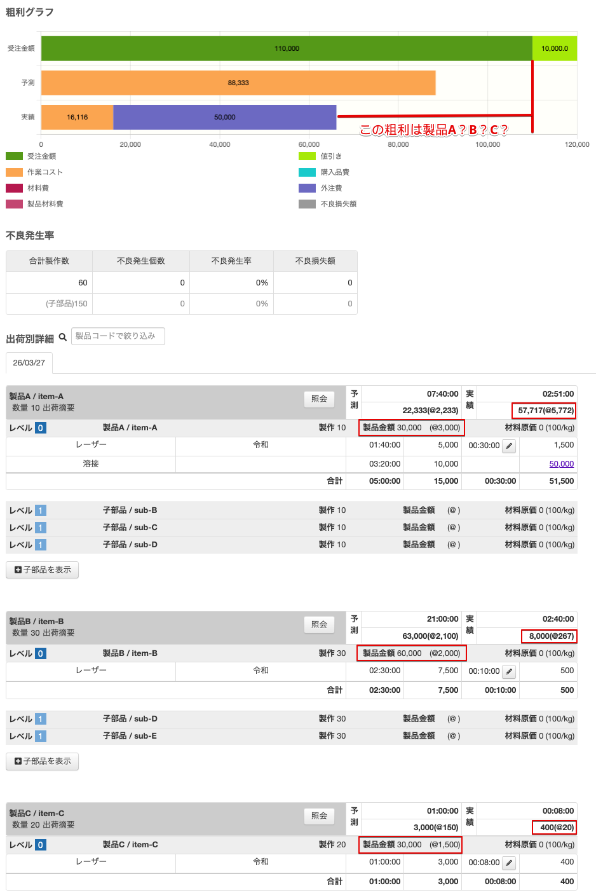The width and height of the screenshot is (596, 895).
Task: Toggle 外注費 series in chart legend
Action: click(x=331, y=188)
